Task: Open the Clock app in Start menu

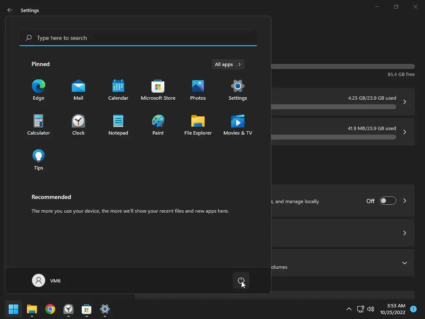Action: coord(78,125)
